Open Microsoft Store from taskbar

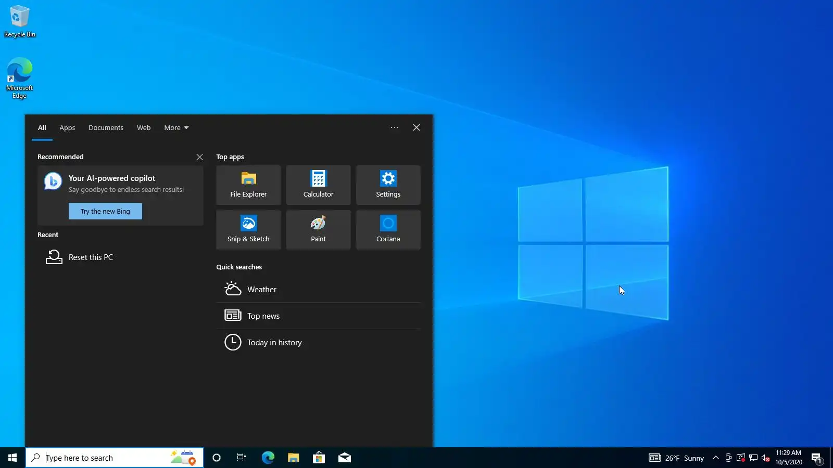coord(319,458)
